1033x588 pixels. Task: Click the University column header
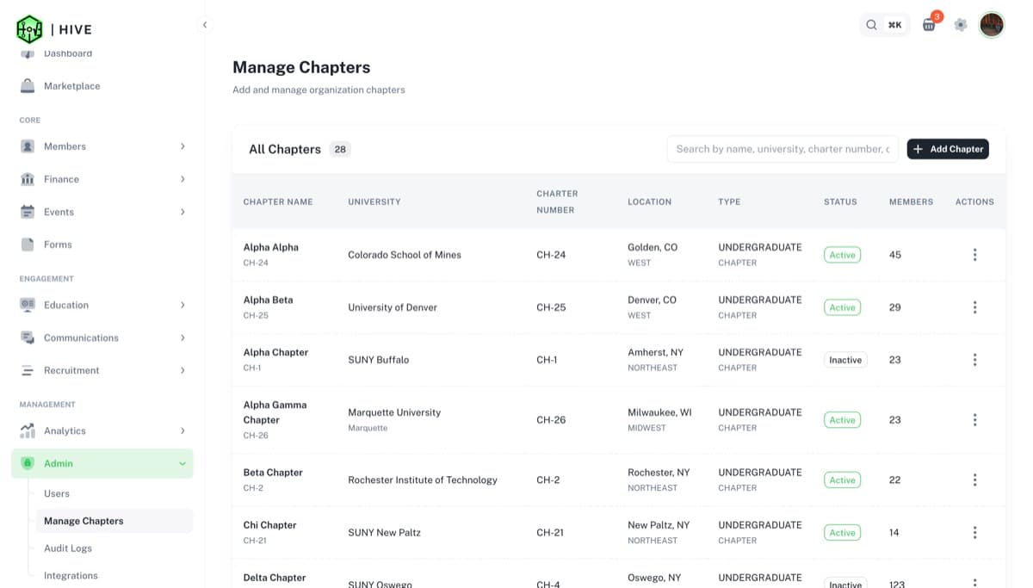[374, 201]
